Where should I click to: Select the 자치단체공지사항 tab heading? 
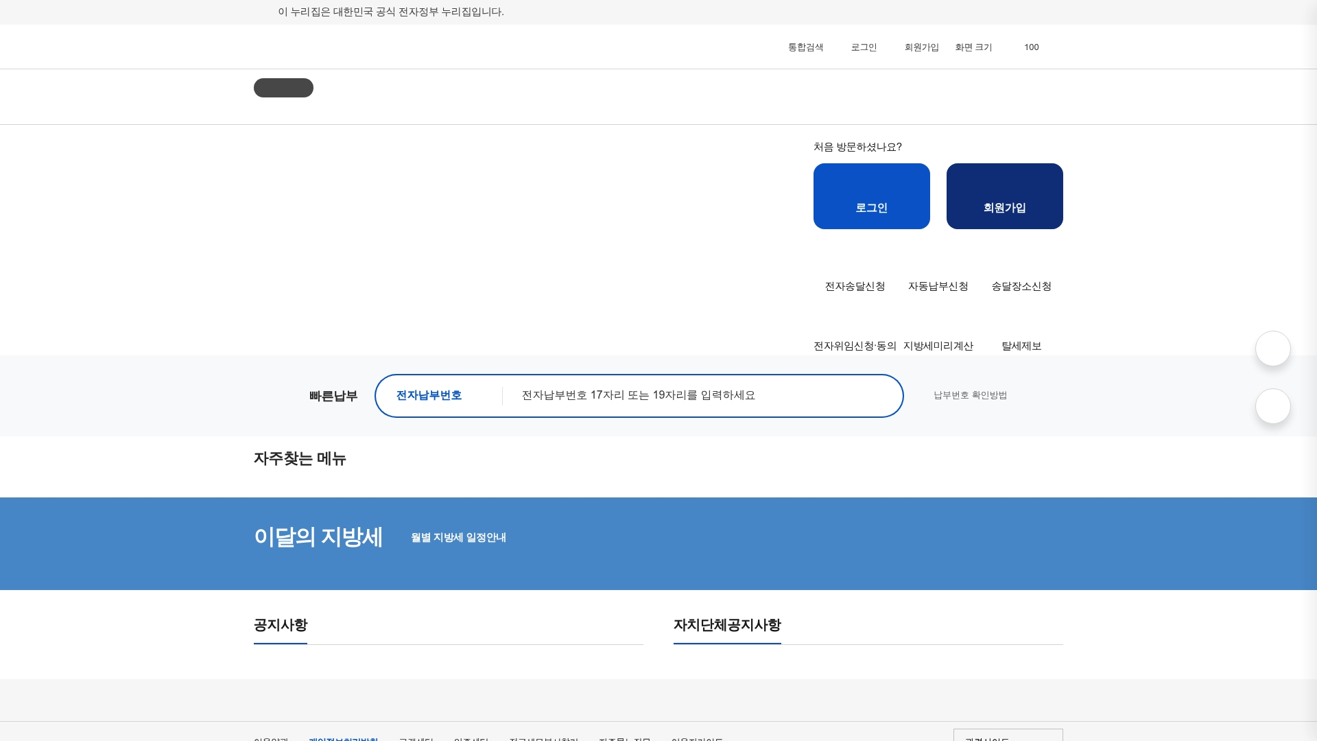(x=727, y=625)
